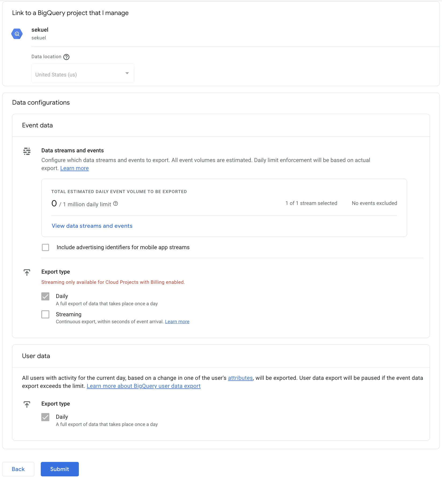Screen dimensions: 442x478
Task: Open Learn more about BigQuery user data export
Action: coord(143,386)
